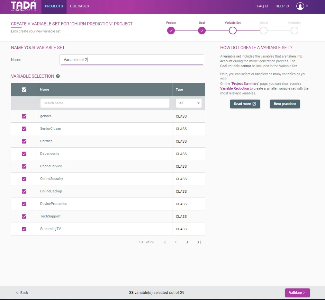Viewport: 325px width, 300px height.
Task: Go to first page of variables
Action: (x=164, y=242)
